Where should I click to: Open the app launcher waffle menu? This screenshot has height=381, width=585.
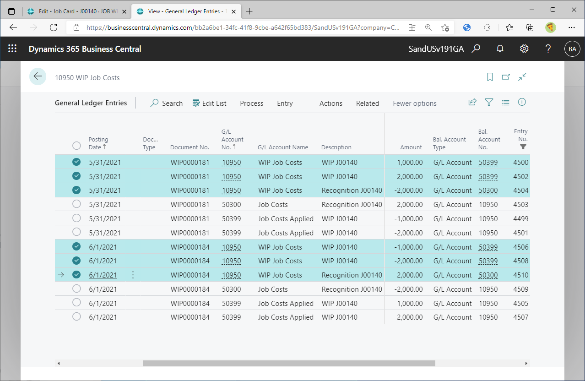click(12, 49)
